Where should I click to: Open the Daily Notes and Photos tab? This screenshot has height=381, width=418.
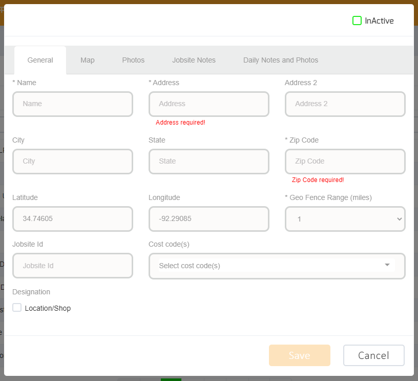pos(280,60)
